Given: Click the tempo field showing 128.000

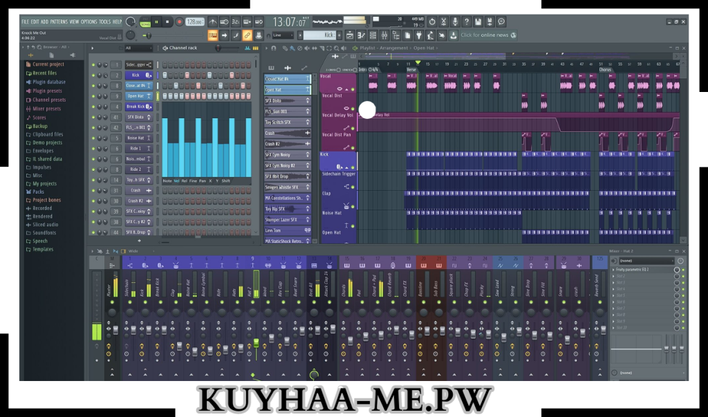Looking at the screenshot, I should coord(194,21).
